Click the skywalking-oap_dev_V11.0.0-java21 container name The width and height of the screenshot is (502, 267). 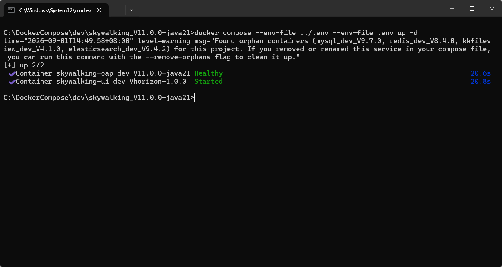123,73
